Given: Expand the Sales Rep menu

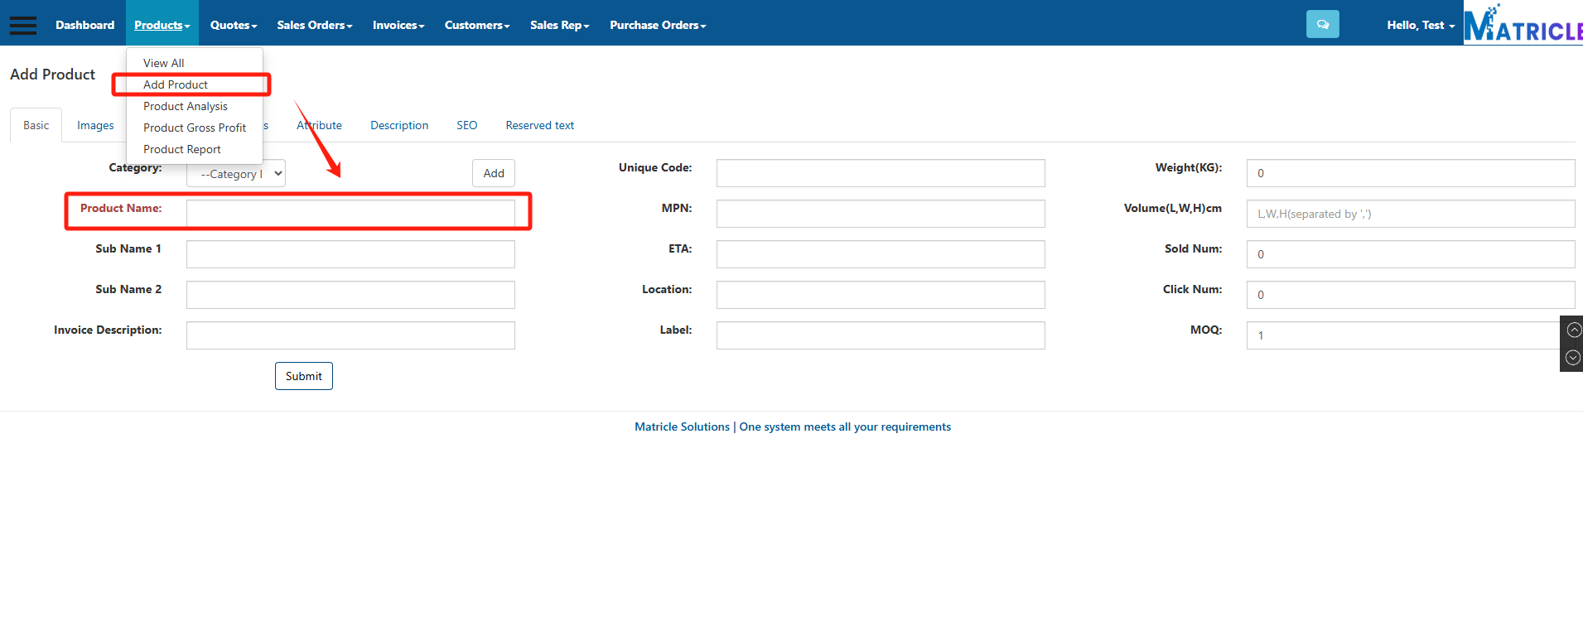Looking at the screenshot, I should (560, 25).
